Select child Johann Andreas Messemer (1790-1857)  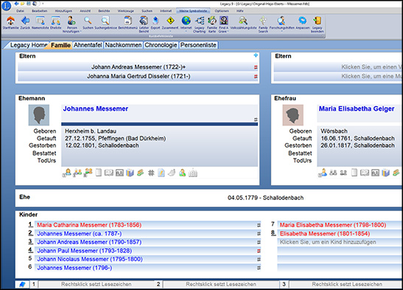click(x=148, y=242)
